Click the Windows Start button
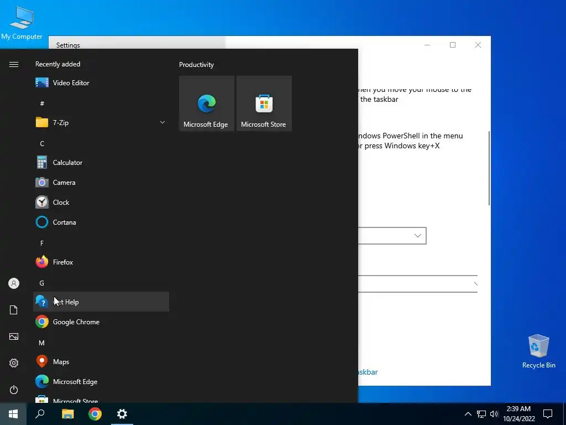This screenshot has height=425, width=566. click(13, 414)
